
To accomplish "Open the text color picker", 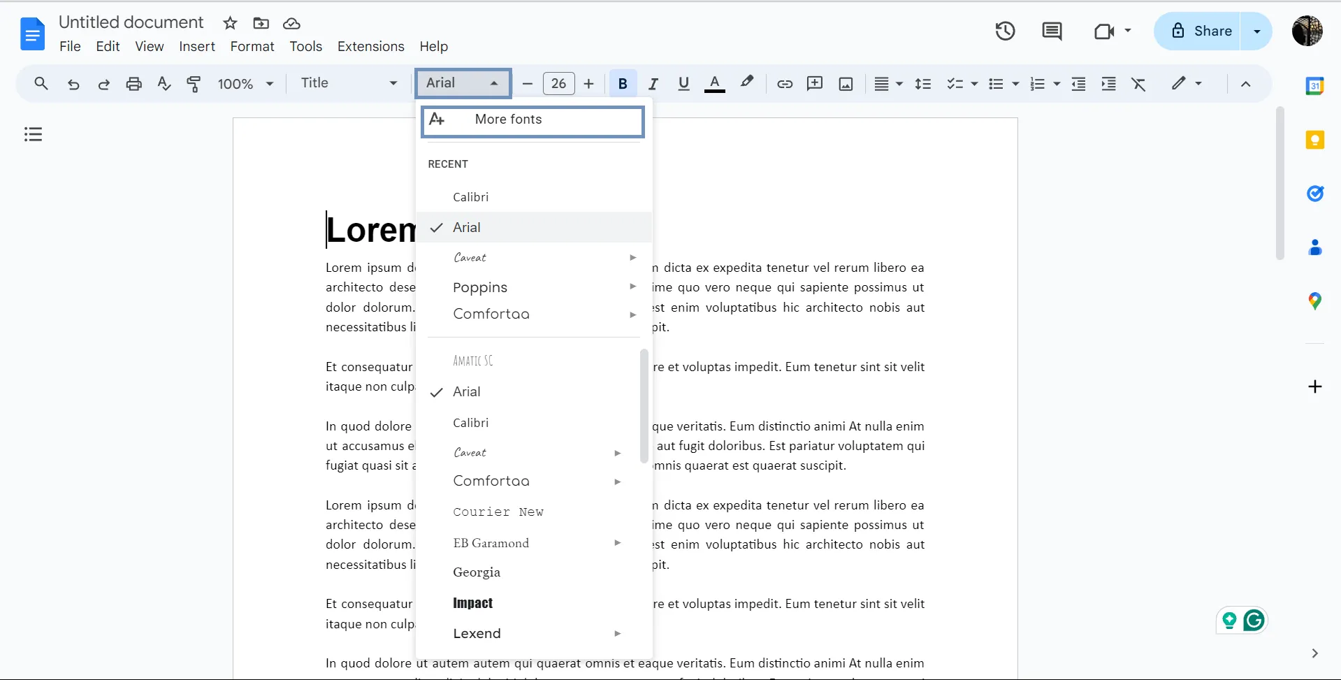I will point(713,84).
